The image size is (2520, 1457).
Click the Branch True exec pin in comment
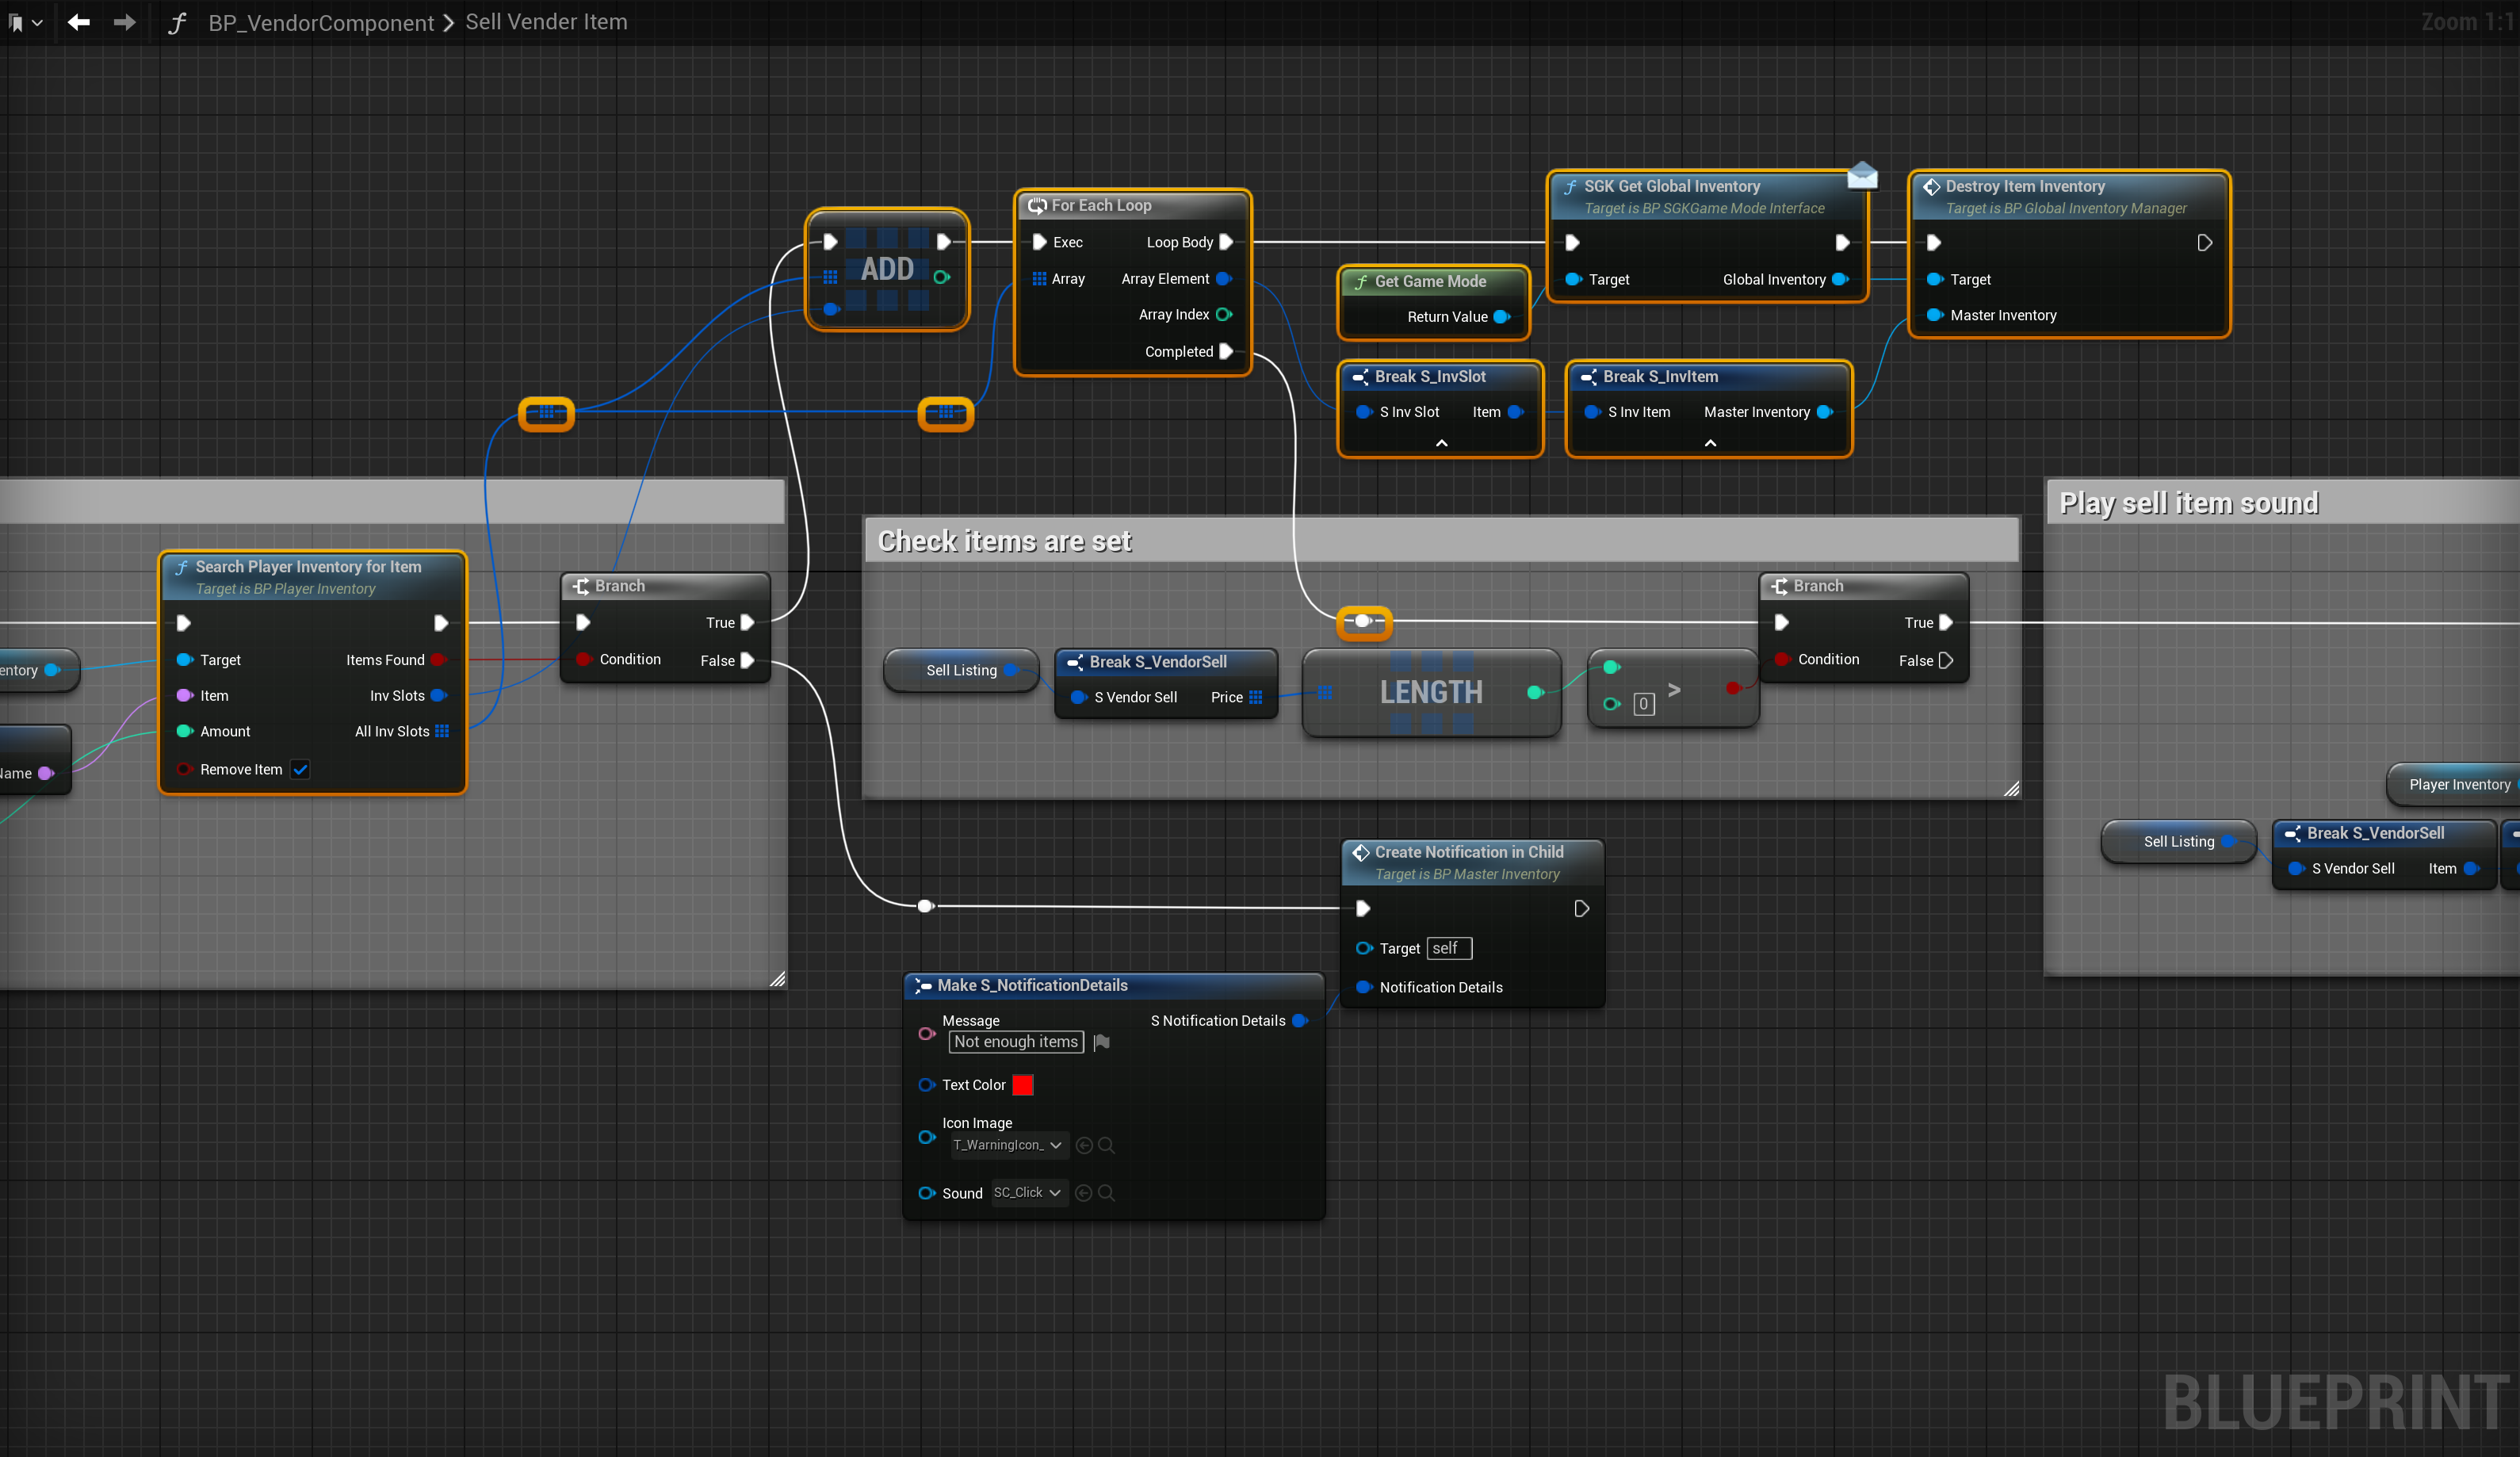tap(1945, 622)
